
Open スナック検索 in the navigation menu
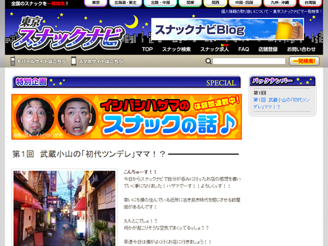[x=176, y=49]
